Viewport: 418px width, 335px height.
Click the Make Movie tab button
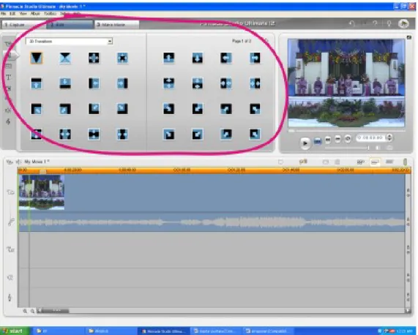[117, 24]
